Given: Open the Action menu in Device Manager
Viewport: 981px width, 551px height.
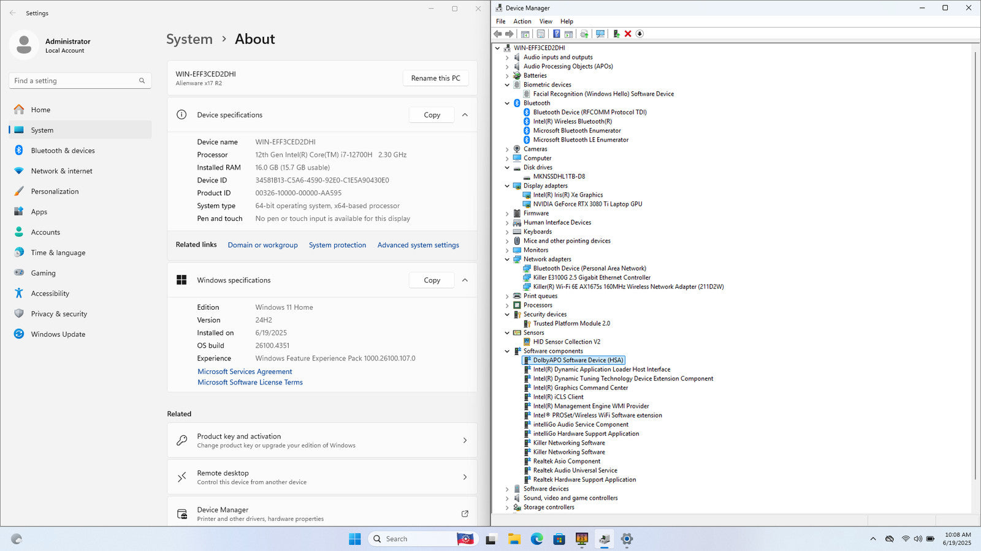Looking at the screenshot, I should point(522,21).
